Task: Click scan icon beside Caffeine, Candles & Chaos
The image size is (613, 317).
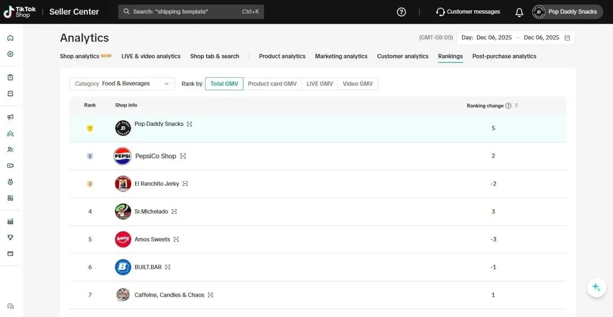Action: pyautogui.click(x=211, y=295)
